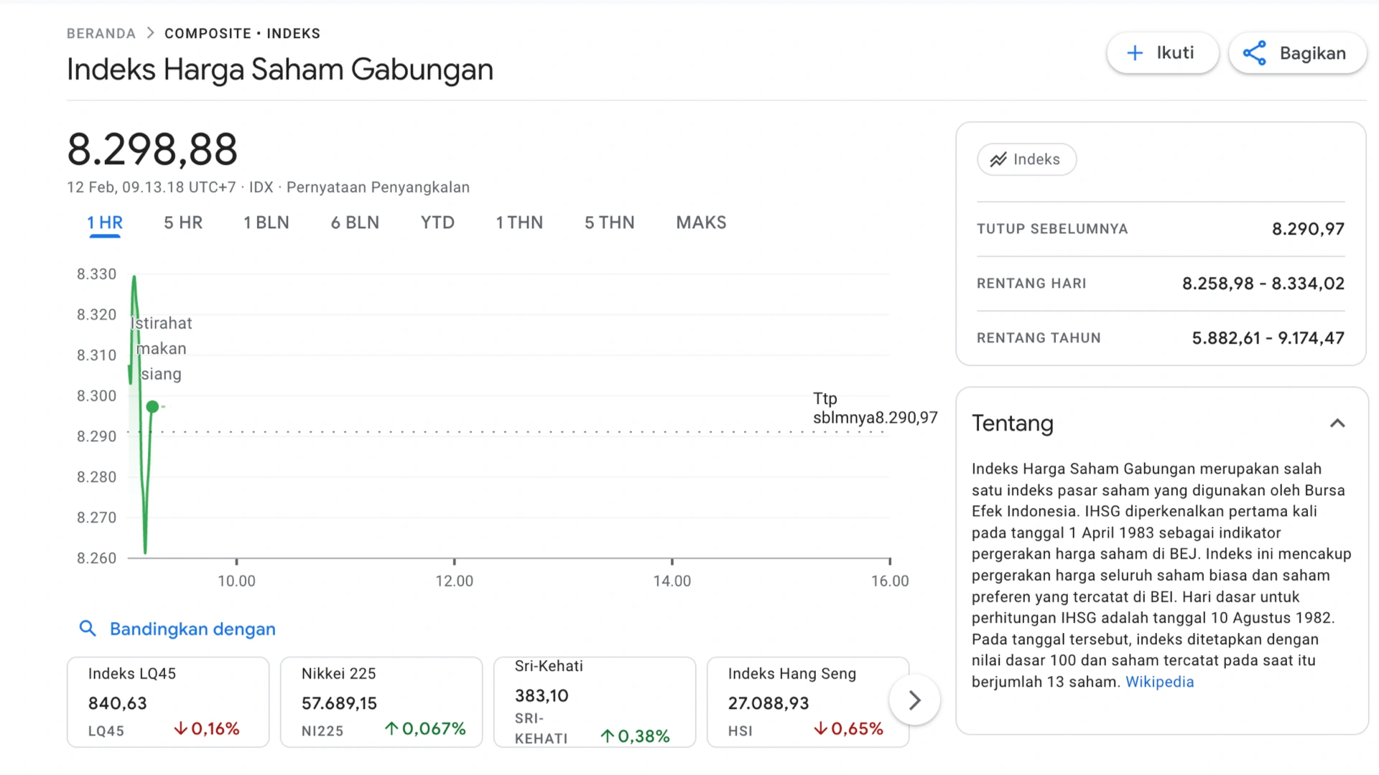Click the share icon on Bagikan
This screenshot has width=1379, height=775.
pyautogui.click(x=1255, y=53)
